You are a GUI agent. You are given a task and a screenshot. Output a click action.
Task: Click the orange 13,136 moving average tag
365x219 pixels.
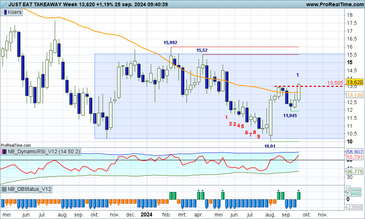354,95
